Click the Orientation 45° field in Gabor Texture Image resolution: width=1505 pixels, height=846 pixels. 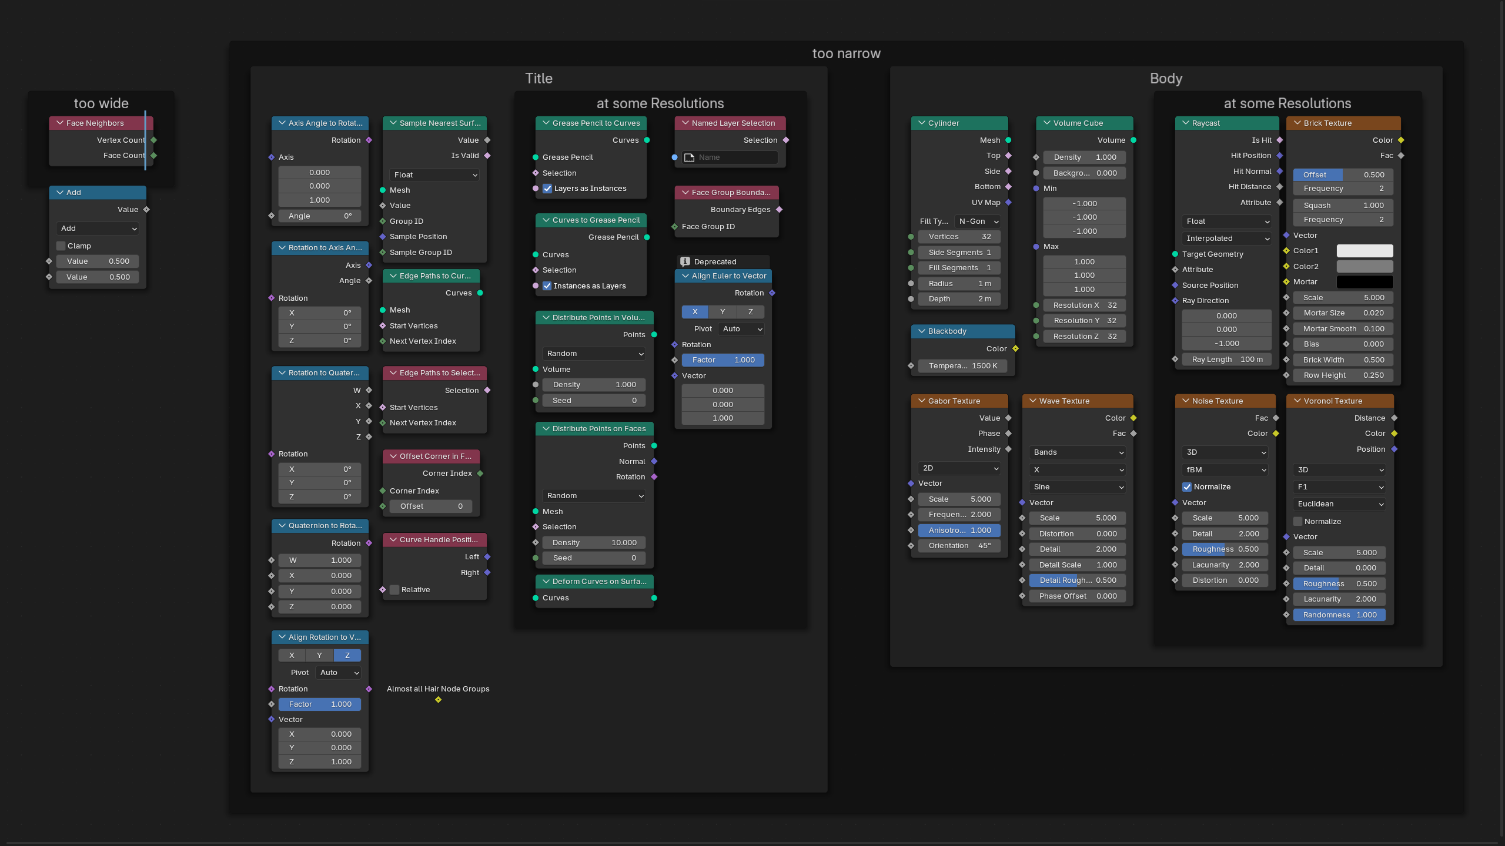point(959,546)
